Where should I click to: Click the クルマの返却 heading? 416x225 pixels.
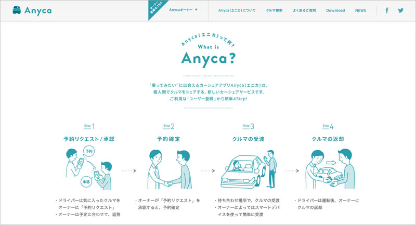328,139
